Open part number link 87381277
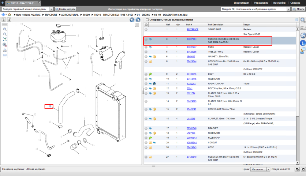This screenshot has height=176, width=306. click(192, 47)
